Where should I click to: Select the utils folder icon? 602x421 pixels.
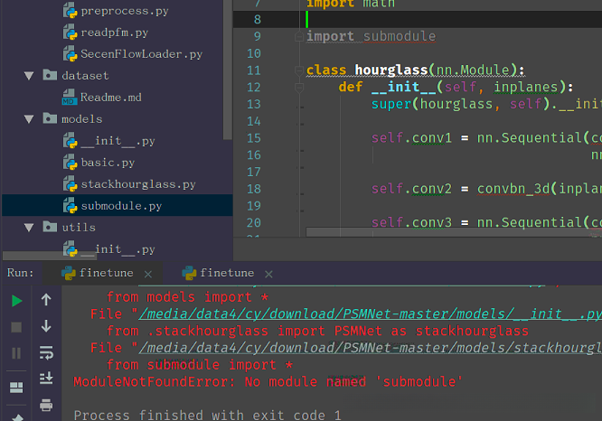point(50,227)
